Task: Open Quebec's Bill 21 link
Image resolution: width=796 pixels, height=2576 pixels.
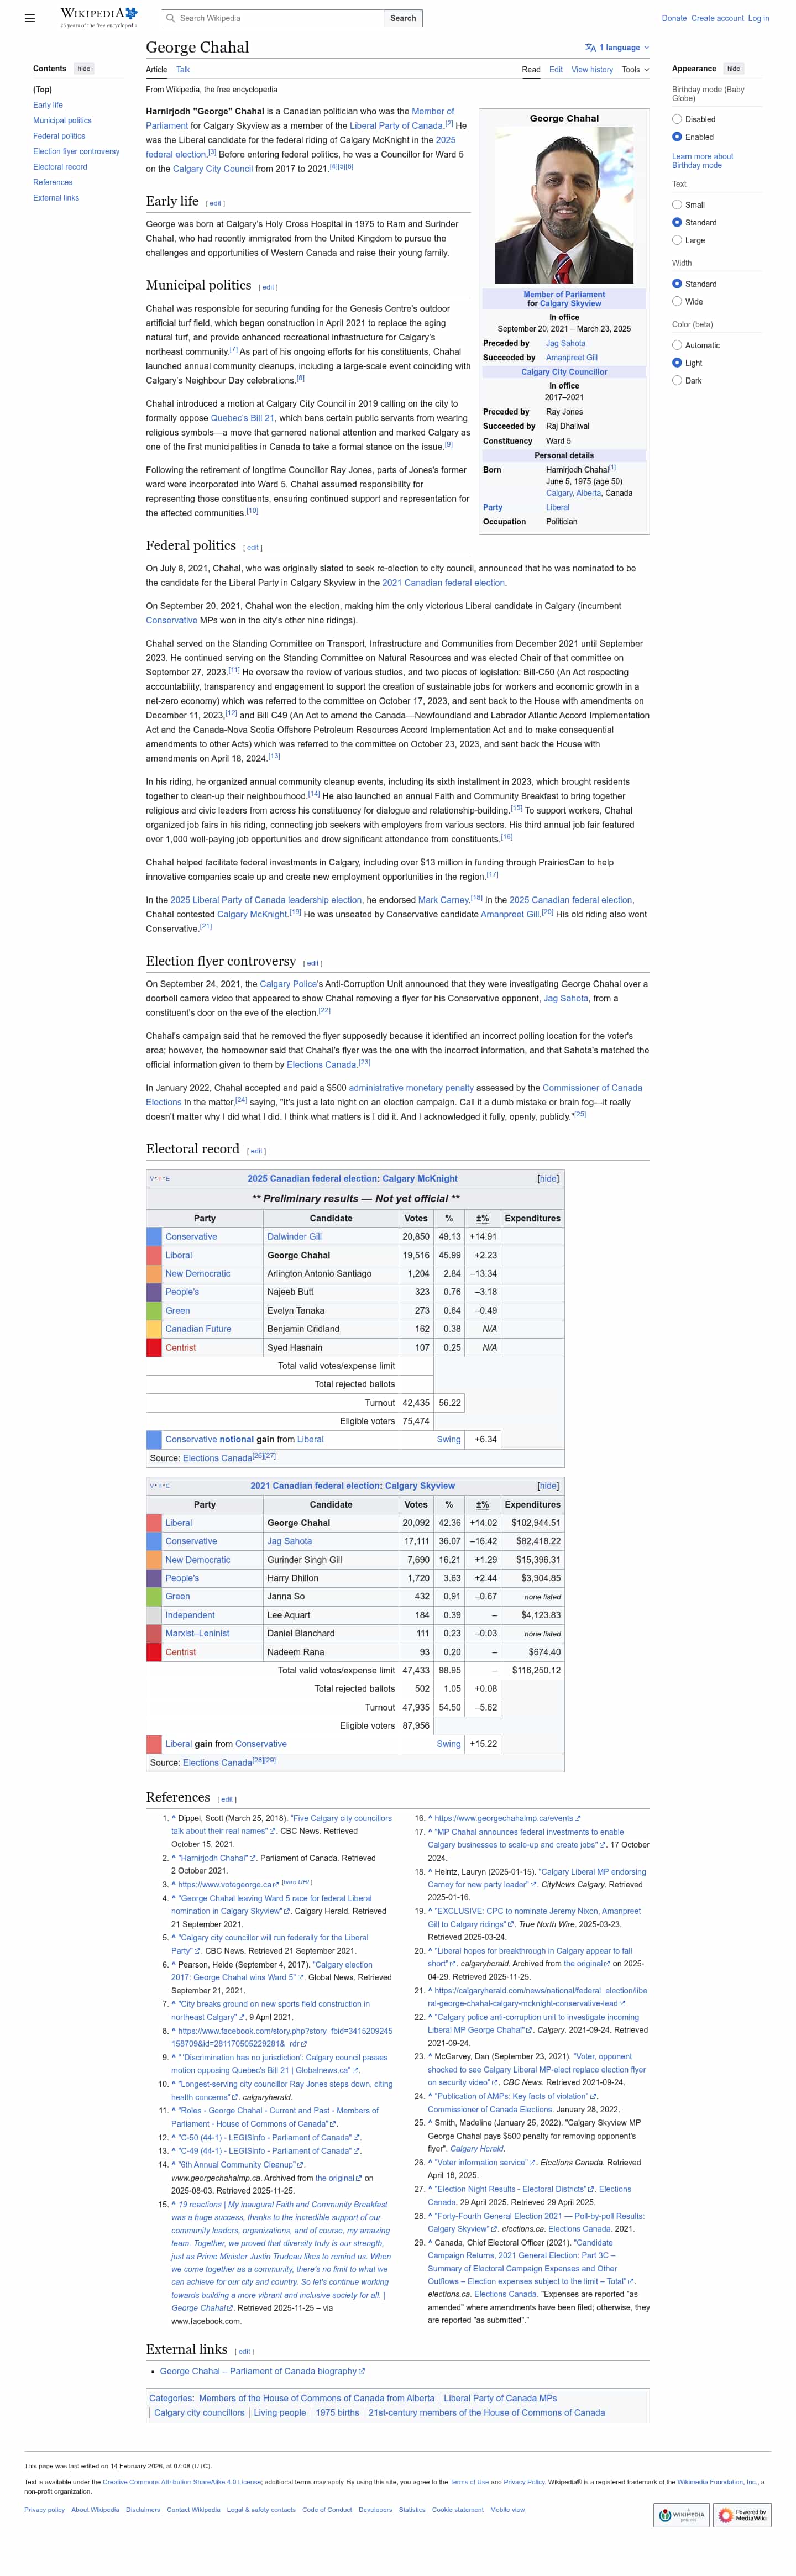Action: [242, 418]
